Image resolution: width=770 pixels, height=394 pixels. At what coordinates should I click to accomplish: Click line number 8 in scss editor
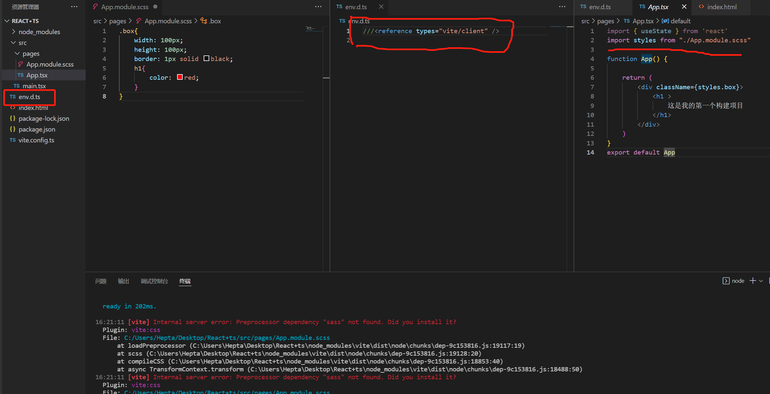(104, 96)
